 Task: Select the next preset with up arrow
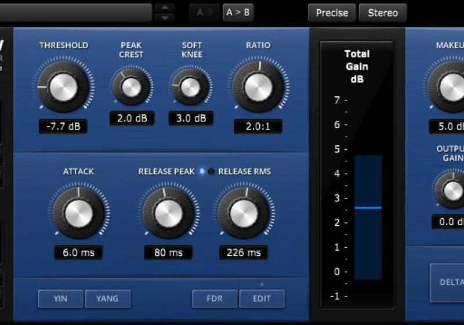(165, 8)
